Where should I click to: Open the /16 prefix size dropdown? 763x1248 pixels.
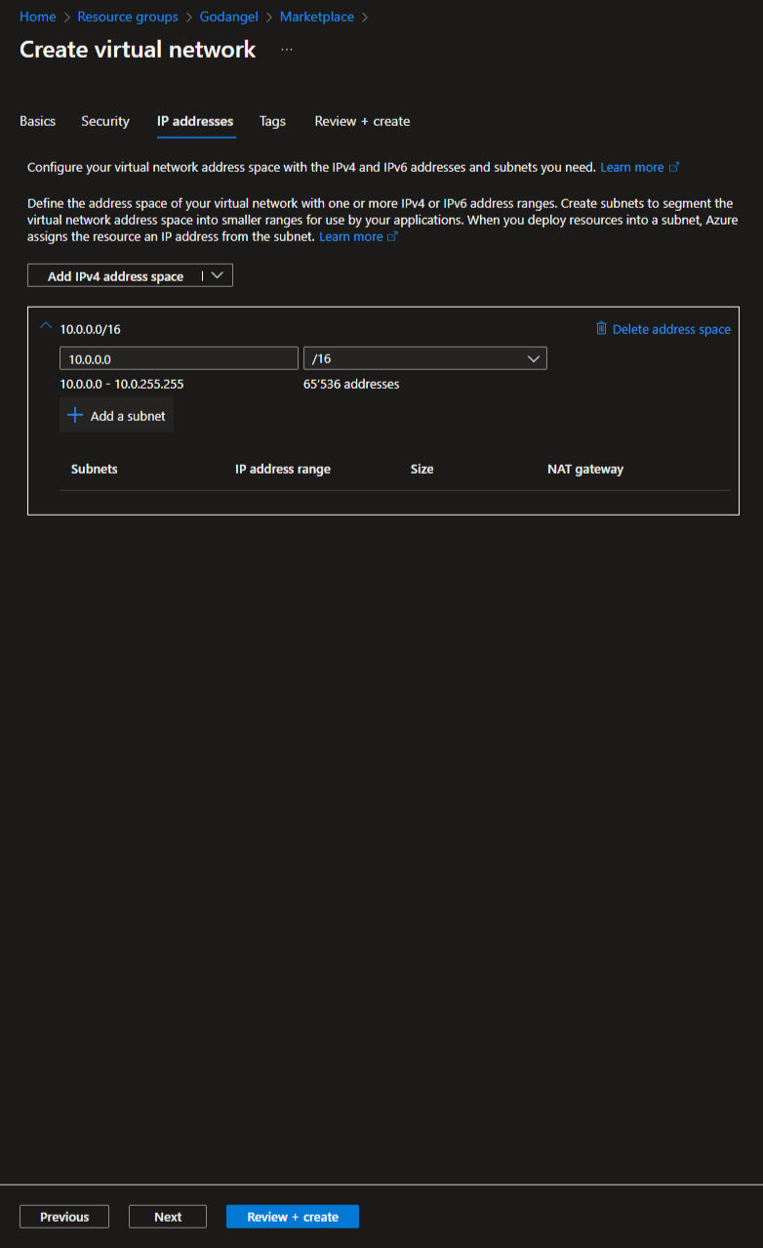(425, 358)
